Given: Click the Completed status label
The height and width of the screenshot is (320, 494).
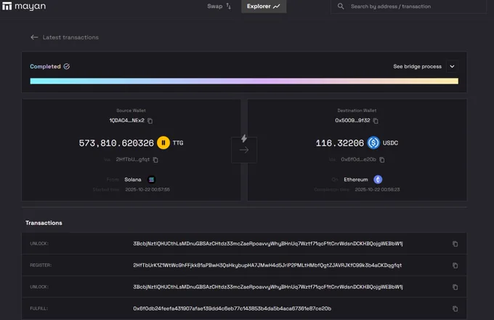Looking at the screenshot, I should coord(45,66).
